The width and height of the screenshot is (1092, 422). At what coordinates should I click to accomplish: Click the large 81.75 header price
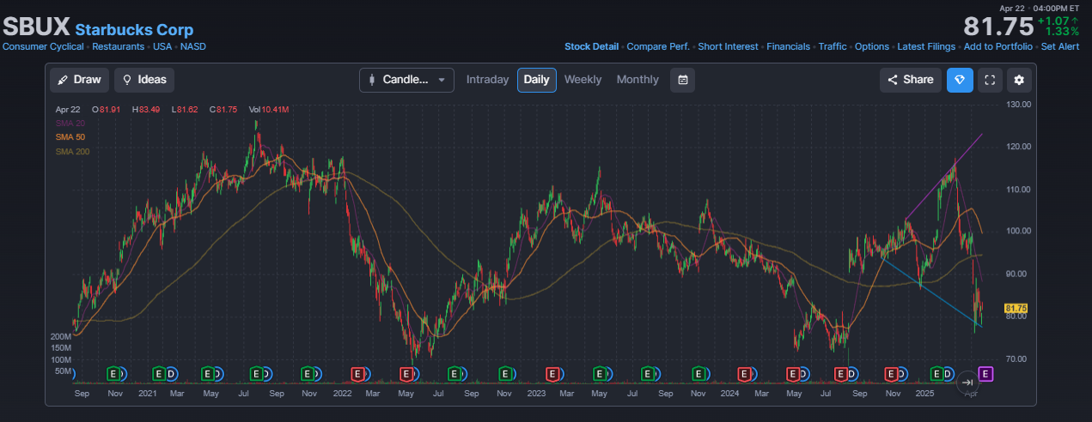997,26
